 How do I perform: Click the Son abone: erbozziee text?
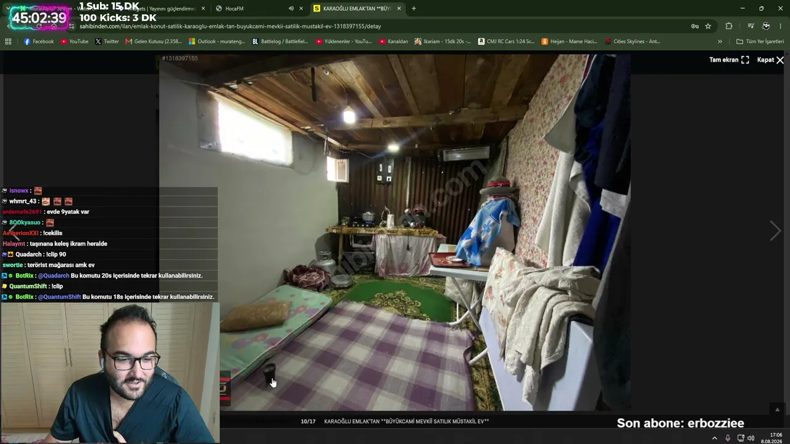coord(680,423)
